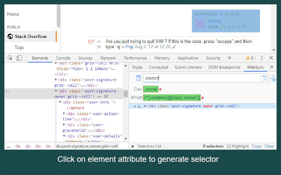281x175 pixels.
Task: Switch to the Sources tab
Action: (85, 58)
